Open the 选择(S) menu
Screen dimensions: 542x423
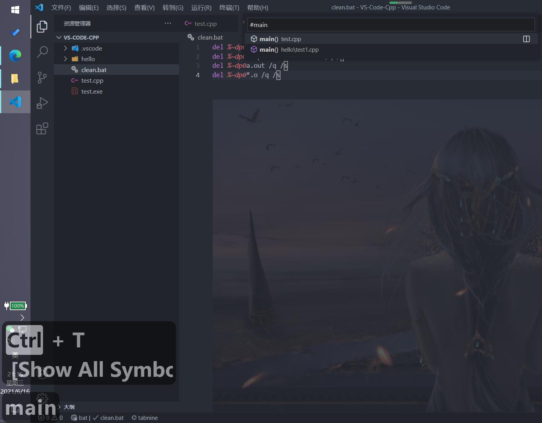116,7
